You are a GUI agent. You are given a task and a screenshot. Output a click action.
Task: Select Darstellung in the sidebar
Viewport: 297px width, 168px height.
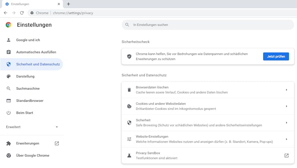(x=25, y=76)
